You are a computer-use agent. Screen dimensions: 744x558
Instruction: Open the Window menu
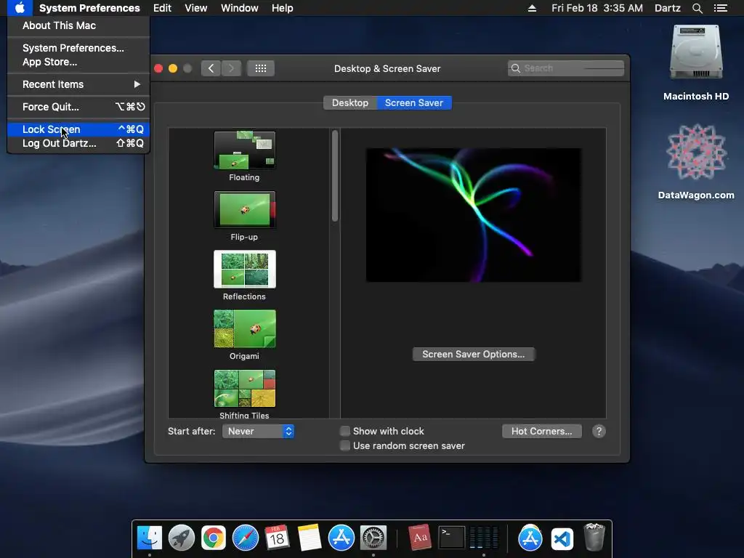coord(240,8)
